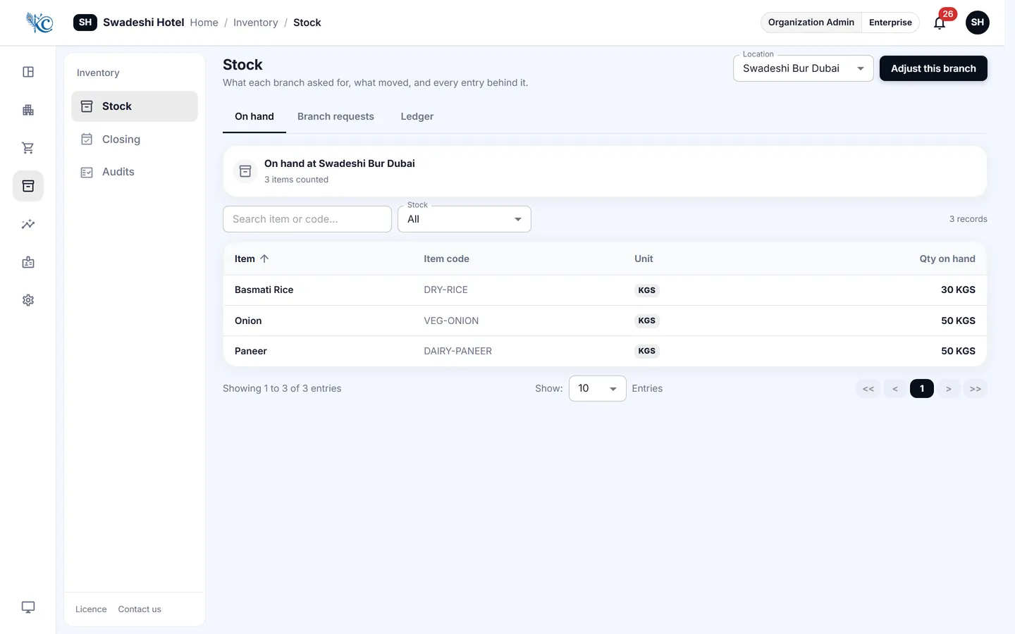Viewport: 1015px width, 634px height.
Task: Sort by Item column arrow
Action: [x=264, y=259]
